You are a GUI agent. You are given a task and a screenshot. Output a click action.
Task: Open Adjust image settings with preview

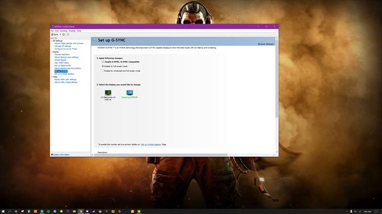(69, 43)
